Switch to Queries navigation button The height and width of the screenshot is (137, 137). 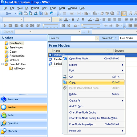point(24,123)
